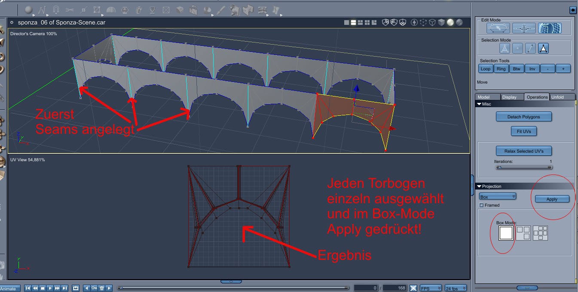Screen dimensions: 578x292
Task: Pick the knife line tool
Action: tap(221, 9)
